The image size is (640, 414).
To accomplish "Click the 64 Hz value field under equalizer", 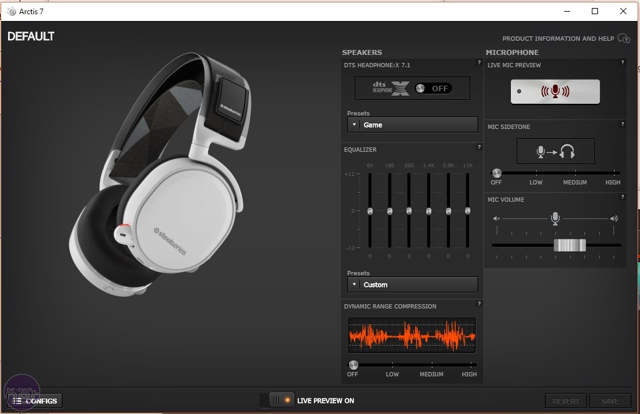I will tap(370, 256).
